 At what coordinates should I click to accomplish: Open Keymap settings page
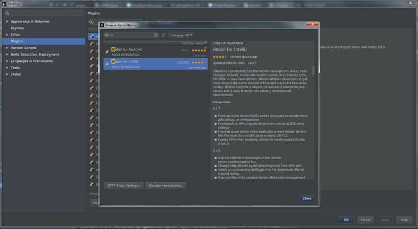[x=17, y=28]
